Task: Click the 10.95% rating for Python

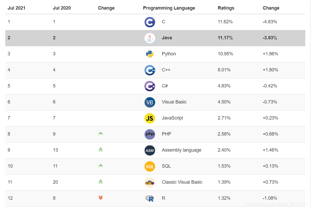Action: [x=226, y=54]
